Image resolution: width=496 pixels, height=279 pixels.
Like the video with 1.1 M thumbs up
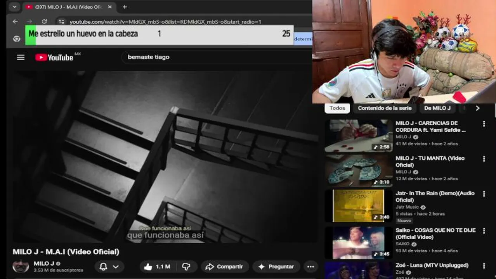157,267
